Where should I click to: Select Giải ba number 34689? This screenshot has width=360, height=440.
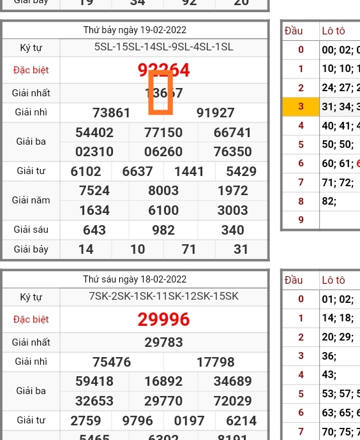coord(232,381)
